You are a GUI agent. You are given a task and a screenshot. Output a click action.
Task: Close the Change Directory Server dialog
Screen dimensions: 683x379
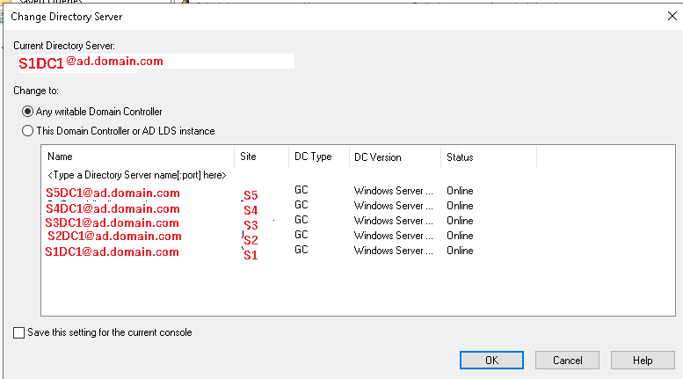(672, 16)
